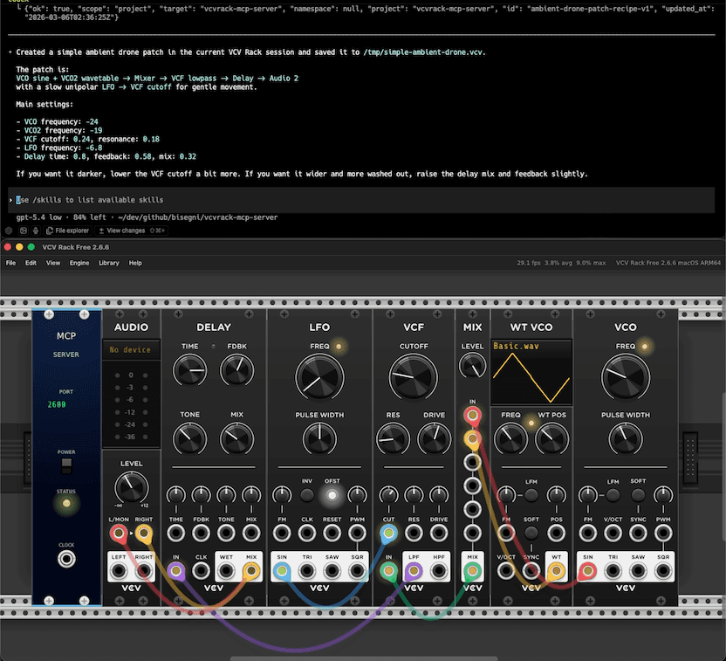The width and height of the screenshot is (726, 661).
Task: Toggle the MCP Server POWER switch
Action: coord(66,465)
